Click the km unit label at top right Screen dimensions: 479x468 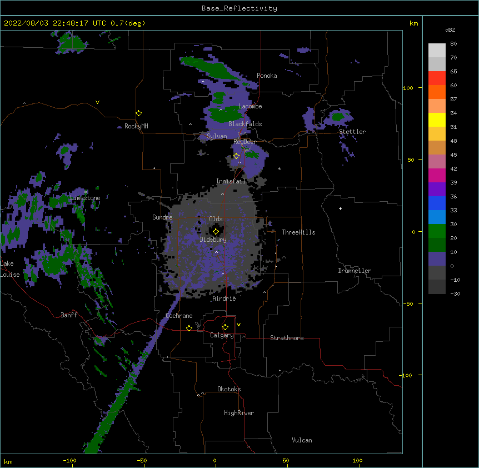click(414, 23)
